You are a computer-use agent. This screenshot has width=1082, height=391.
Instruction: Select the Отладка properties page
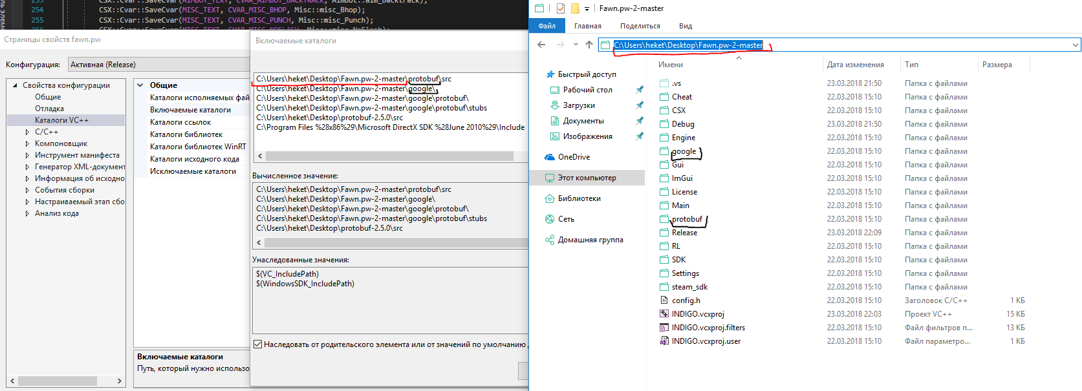pos(49,109)
